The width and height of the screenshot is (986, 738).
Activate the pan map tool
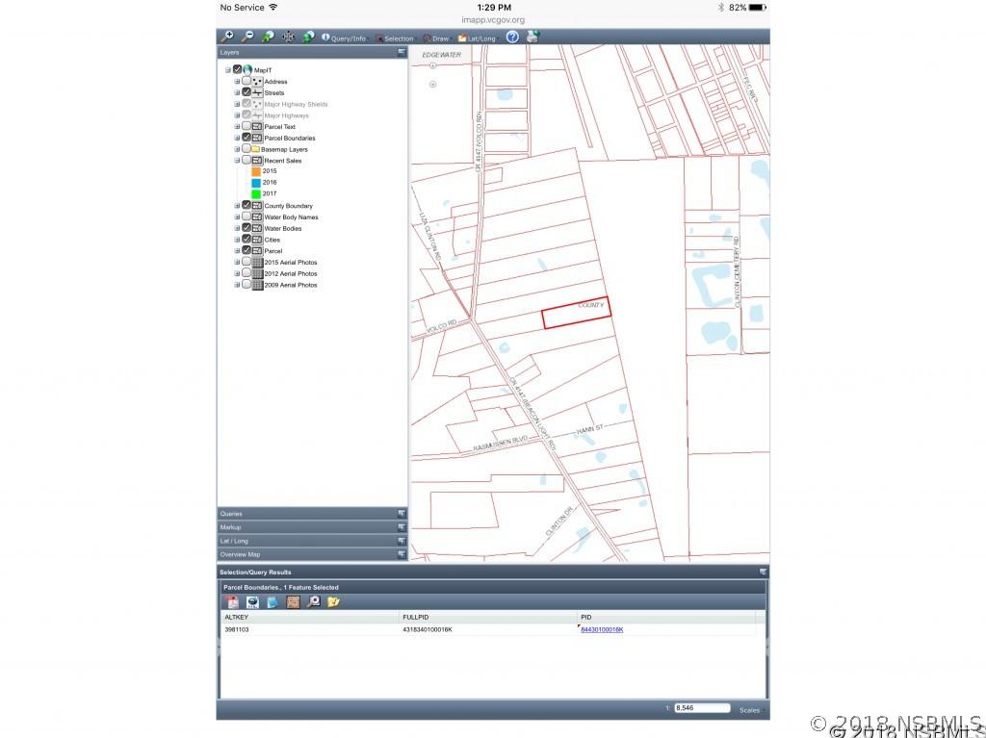tap(288, 37)
